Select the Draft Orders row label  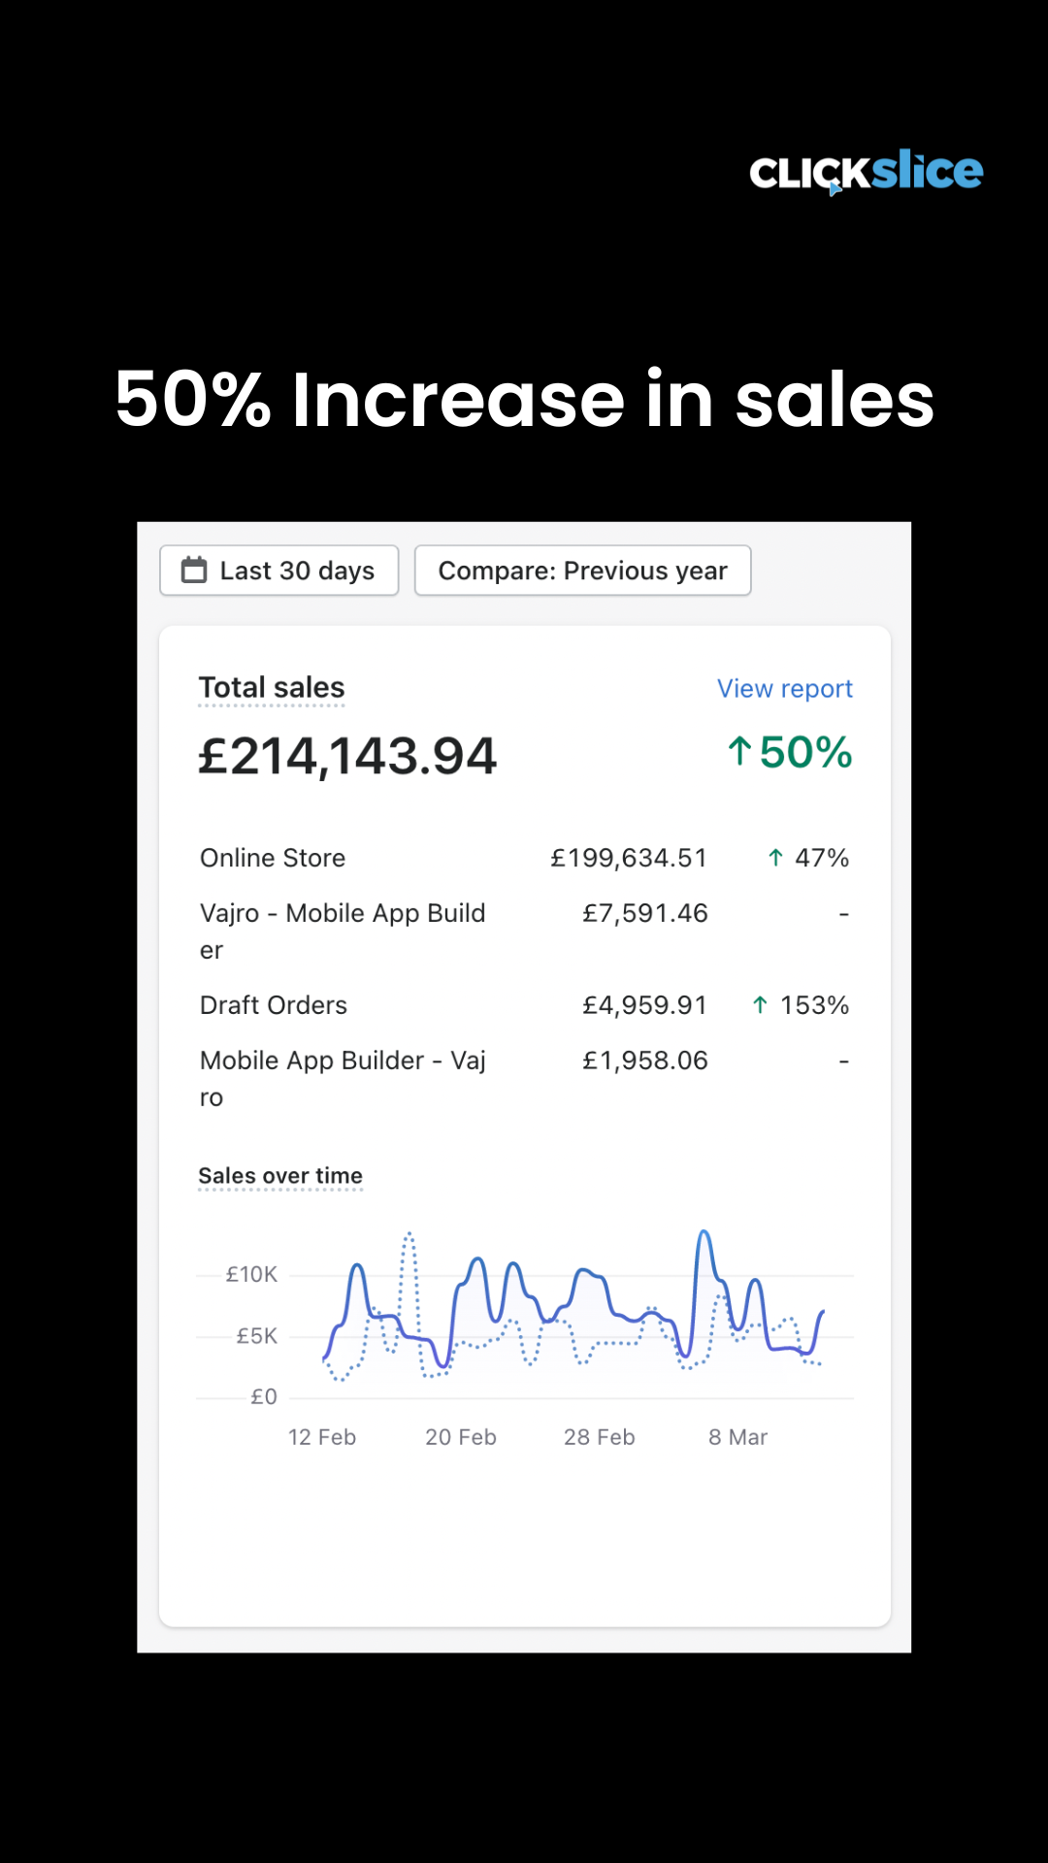pos(274,1005)
